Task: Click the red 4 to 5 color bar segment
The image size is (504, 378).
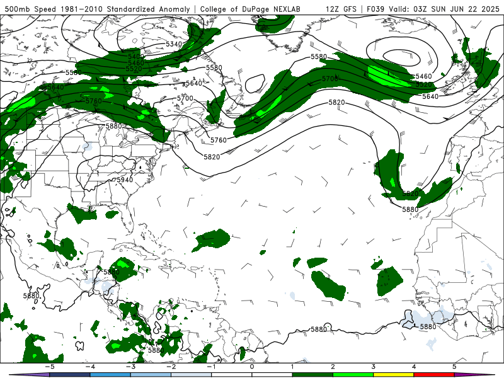Action: pos(433,375)
